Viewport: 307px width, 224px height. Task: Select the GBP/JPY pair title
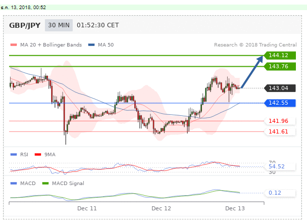point(25,25)
